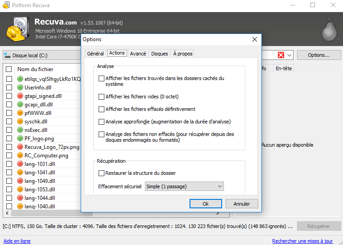Click Annuler to cancel the options
This screenshot has height=245, width=343.
pyautogui.click(x=241, y=204)
